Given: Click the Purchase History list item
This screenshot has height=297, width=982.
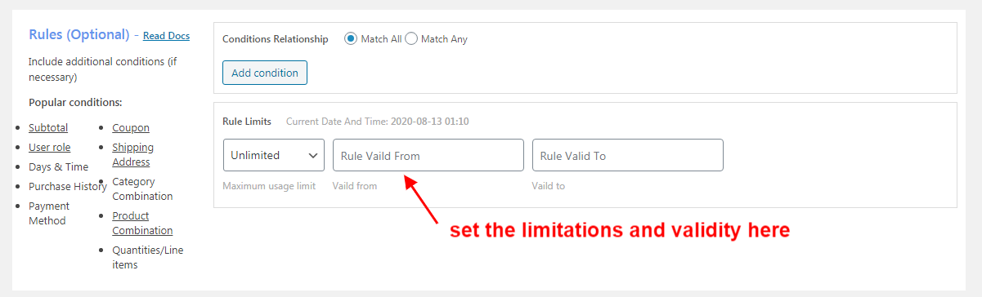Looking at the screenshot, I should click(68, 187).
